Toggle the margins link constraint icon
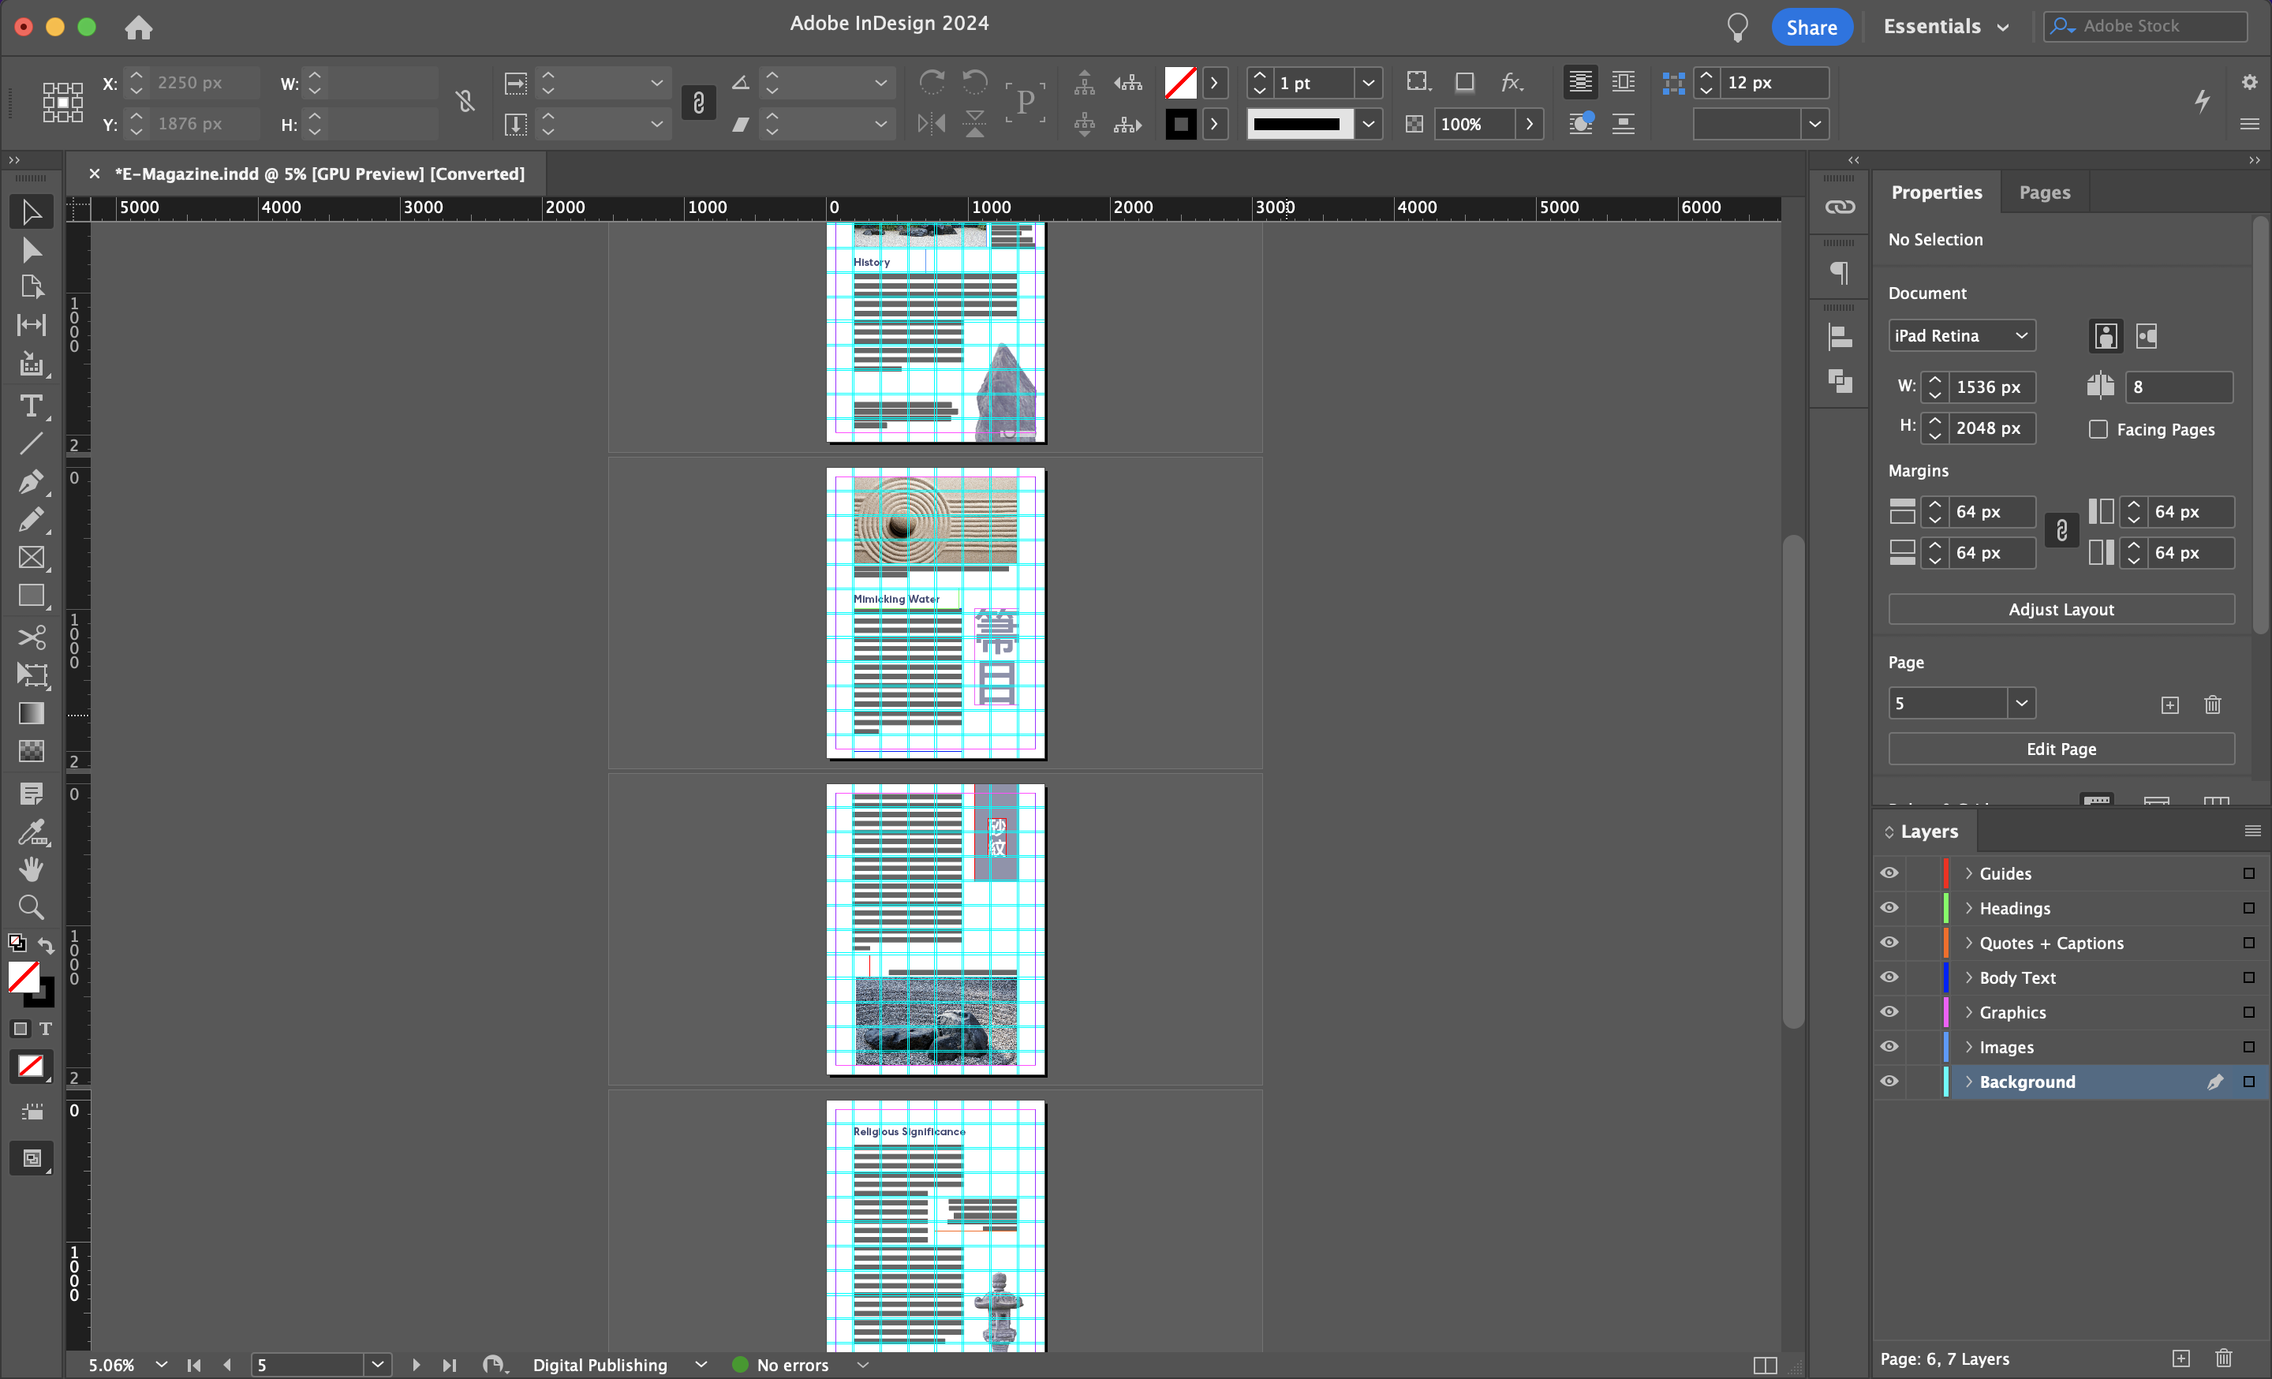Screen dimensions: 2272x1379 2062,531
